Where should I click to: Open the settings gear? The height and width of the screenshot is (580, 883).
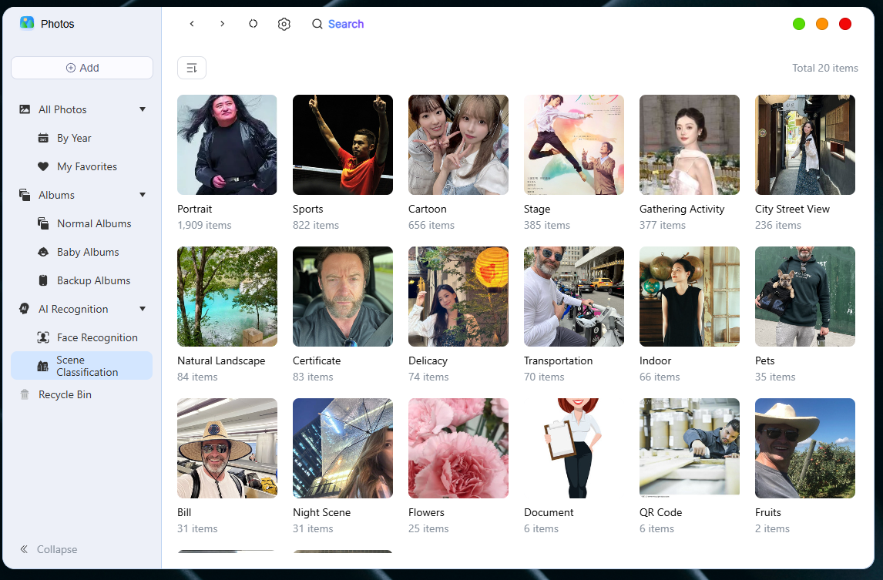(x=284, y=24)
